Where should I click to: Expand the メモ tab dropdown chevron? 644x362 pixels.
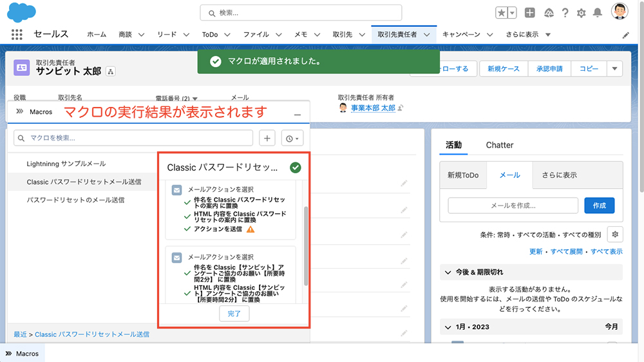[317, 35]
